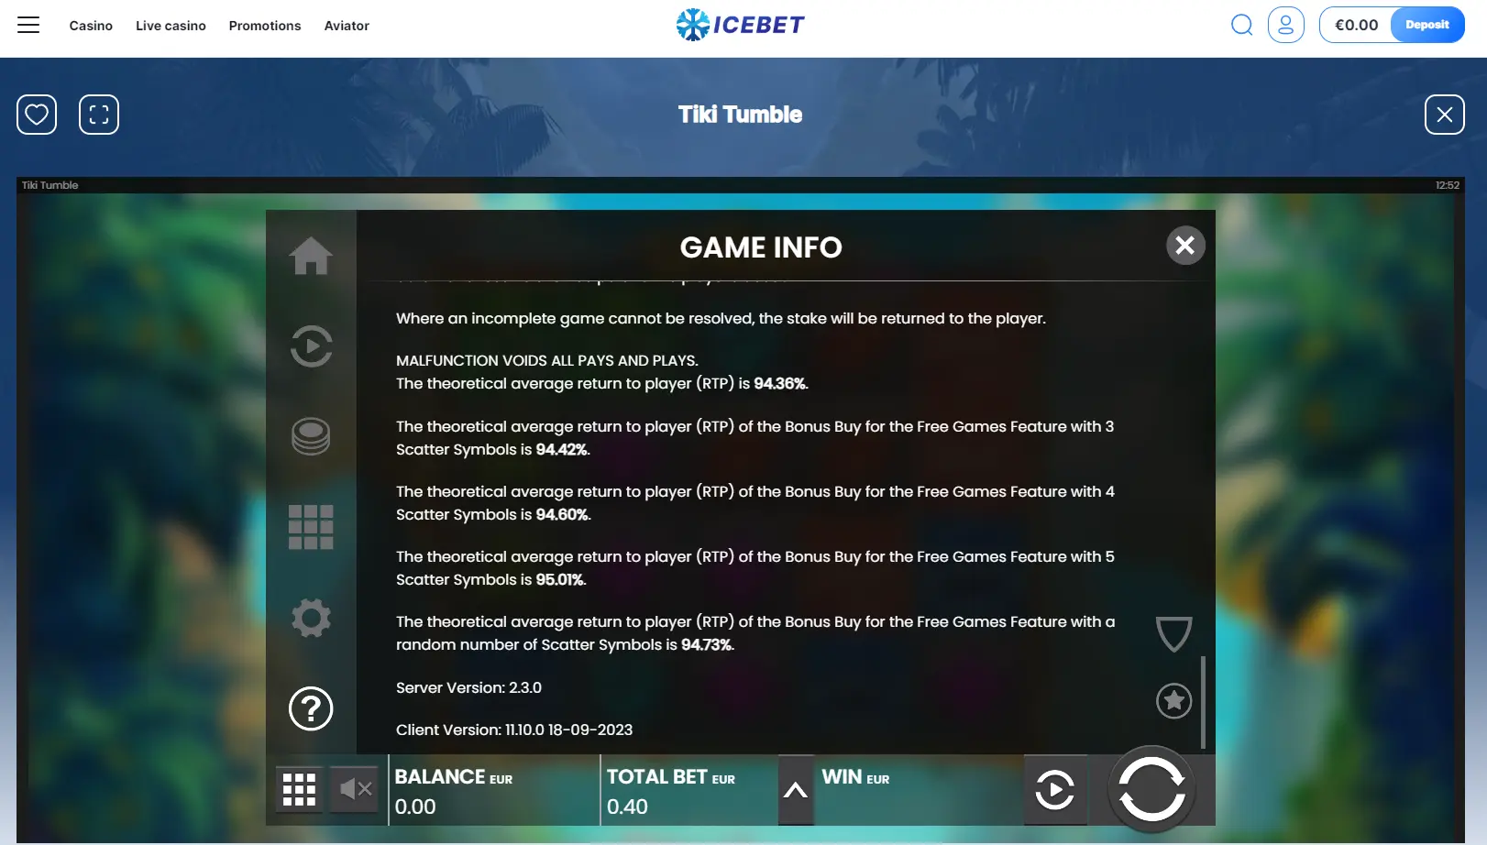This screenshot has height=845, width=1487.
Task: Select the 94.42% RTP value
Action: [563, 450]
